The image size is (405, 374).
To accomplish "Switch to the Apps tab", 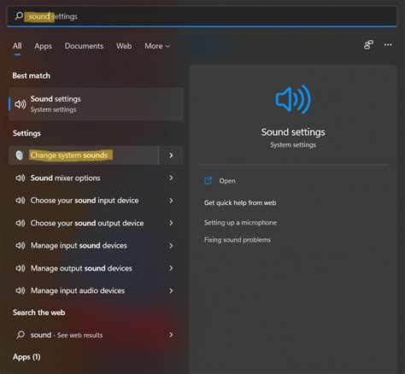I will tap(43, 46).
